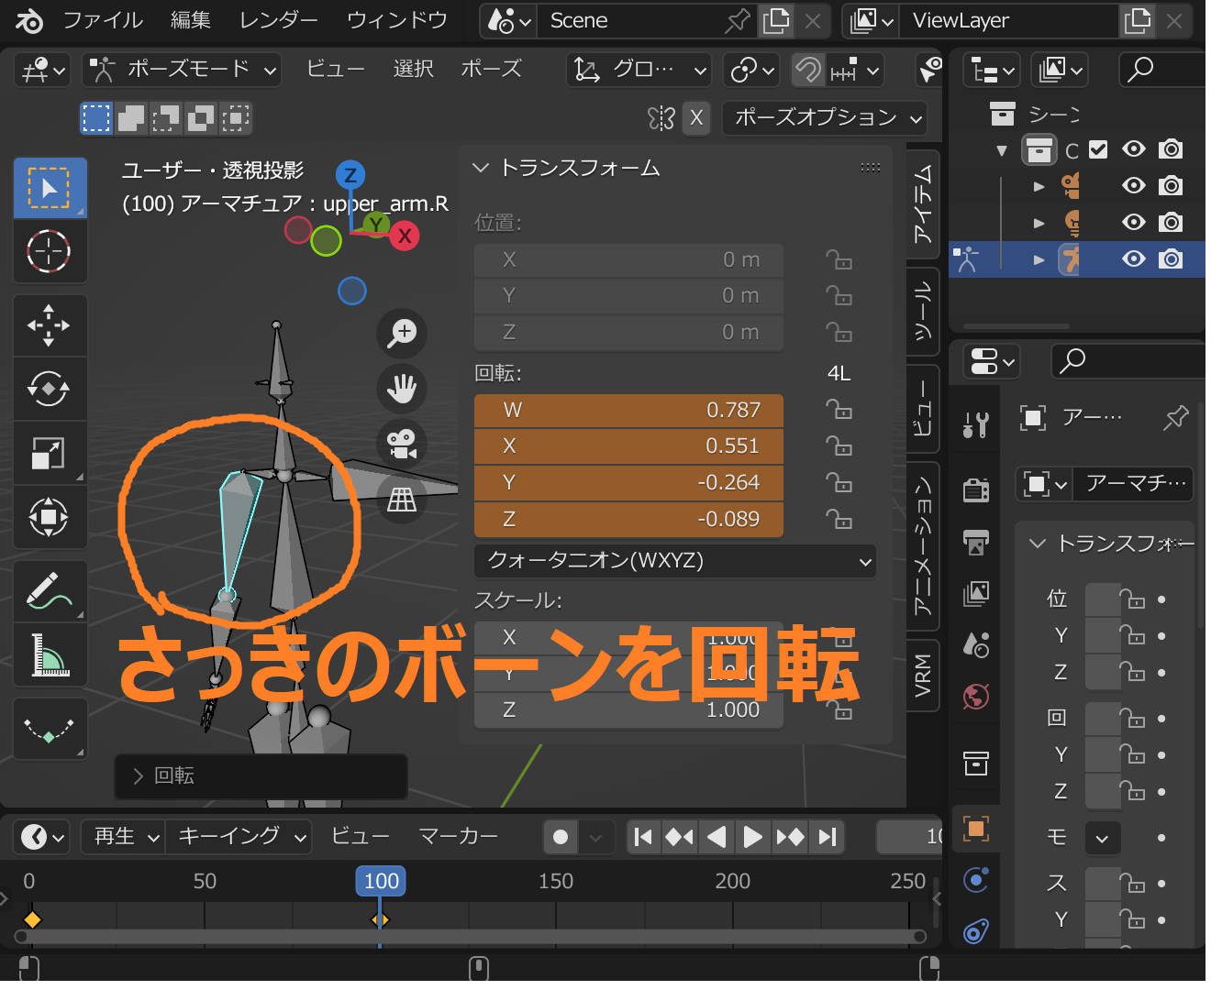The width and height of the screenshot is (1211, 990).
Task: Play the animation forward
Action: coord(752,836)
